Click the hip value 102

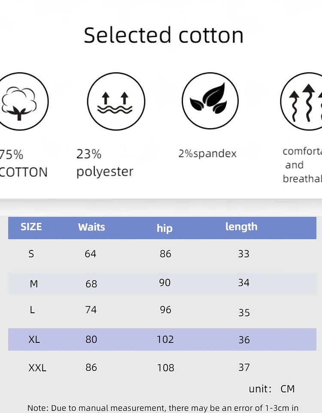tap(165, 339)
